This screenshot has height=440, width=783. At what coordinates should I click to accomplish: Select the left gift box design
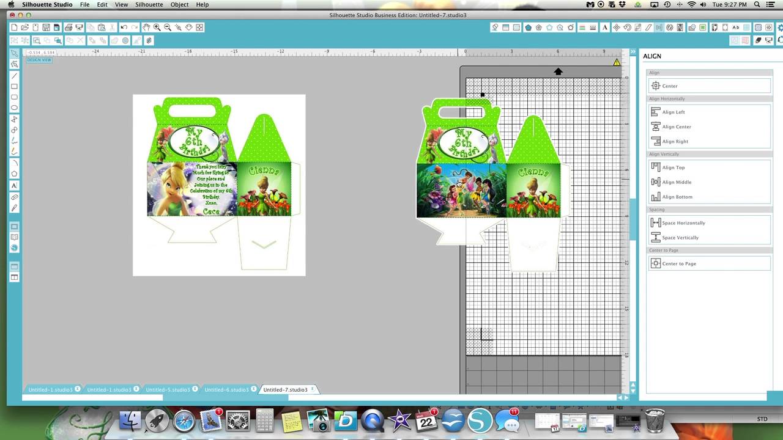pyautogui.click(x=219, y=185)
